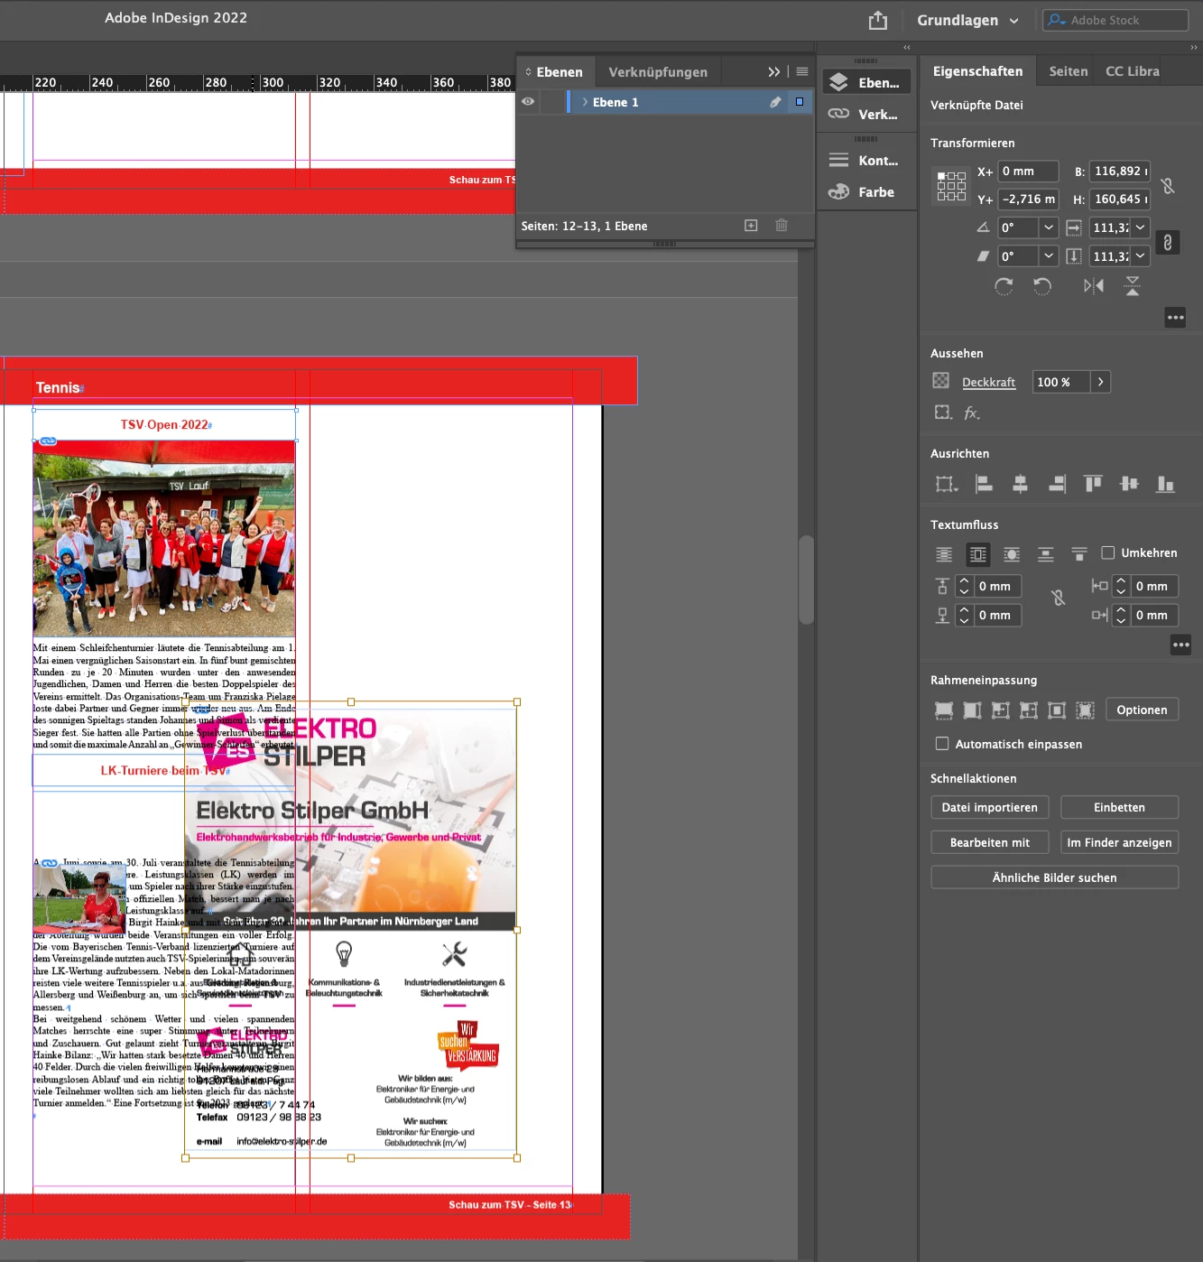Click Bearbeiten mit button

tap(989, 843)
